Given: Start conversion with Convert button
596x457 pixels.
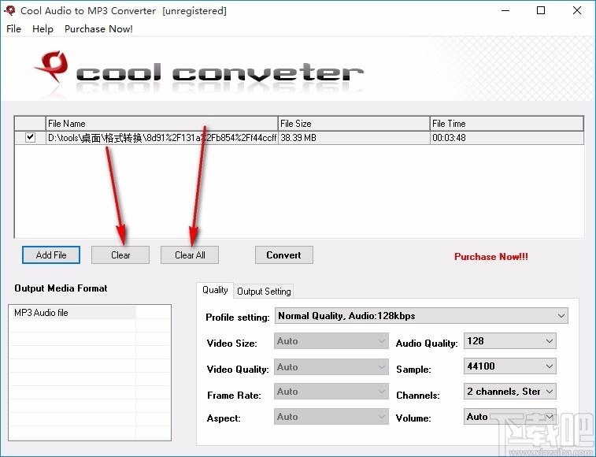Looking at the screenshot, I should coord(284,255).
